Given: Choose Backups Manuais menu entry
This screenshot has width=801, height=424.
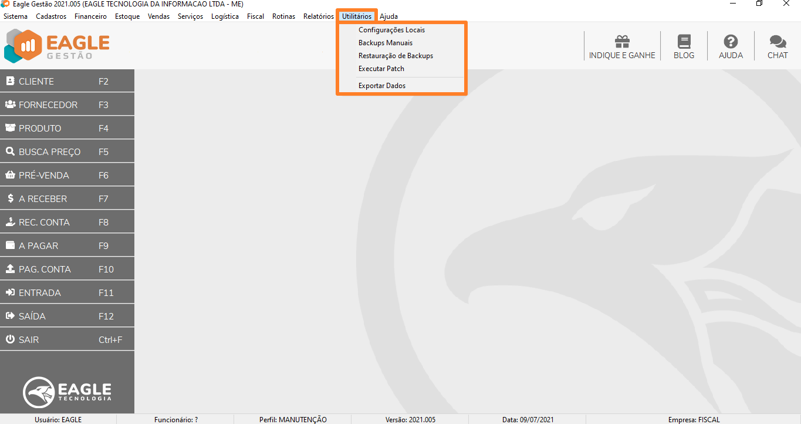Looking at the screenshot, I should 386,43.
